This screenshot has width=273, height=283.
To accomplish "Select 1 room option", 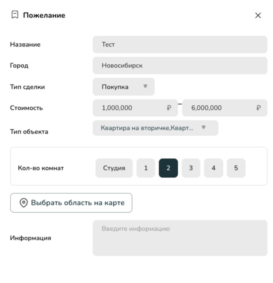I will click(146, 168).
